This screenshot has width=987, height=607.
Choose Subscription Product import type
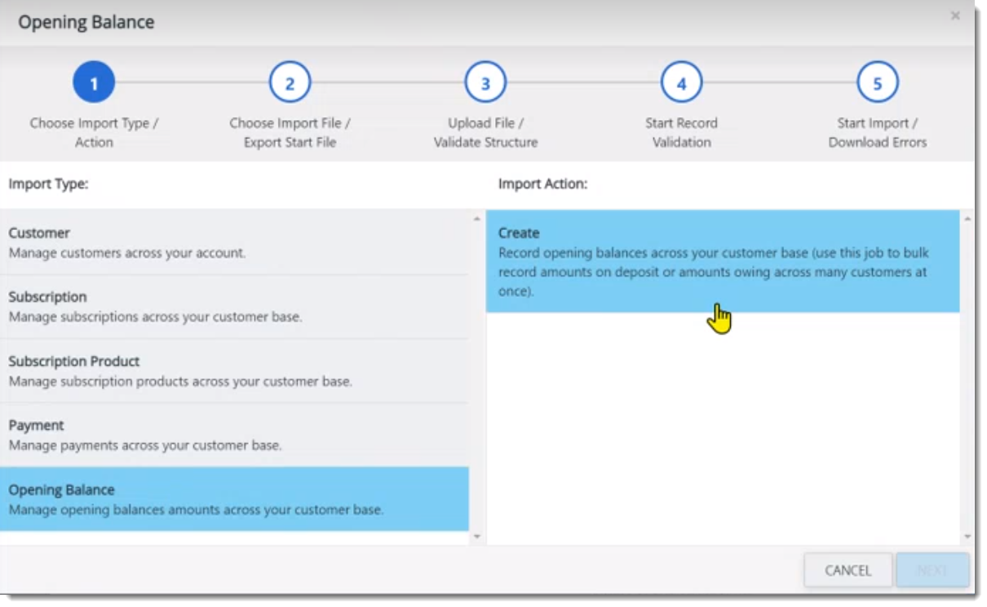click(x=234, y=371)
